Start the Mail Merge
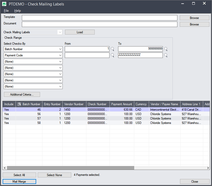The image size is (212, 186). click(x=19, y=181)
